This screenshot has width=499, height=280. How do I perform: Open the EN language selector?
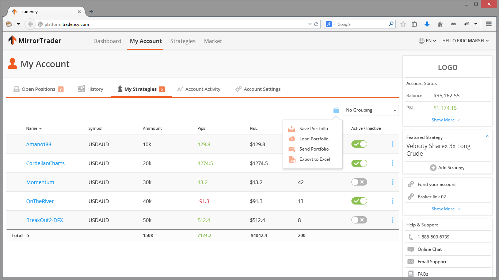point(427,41)
